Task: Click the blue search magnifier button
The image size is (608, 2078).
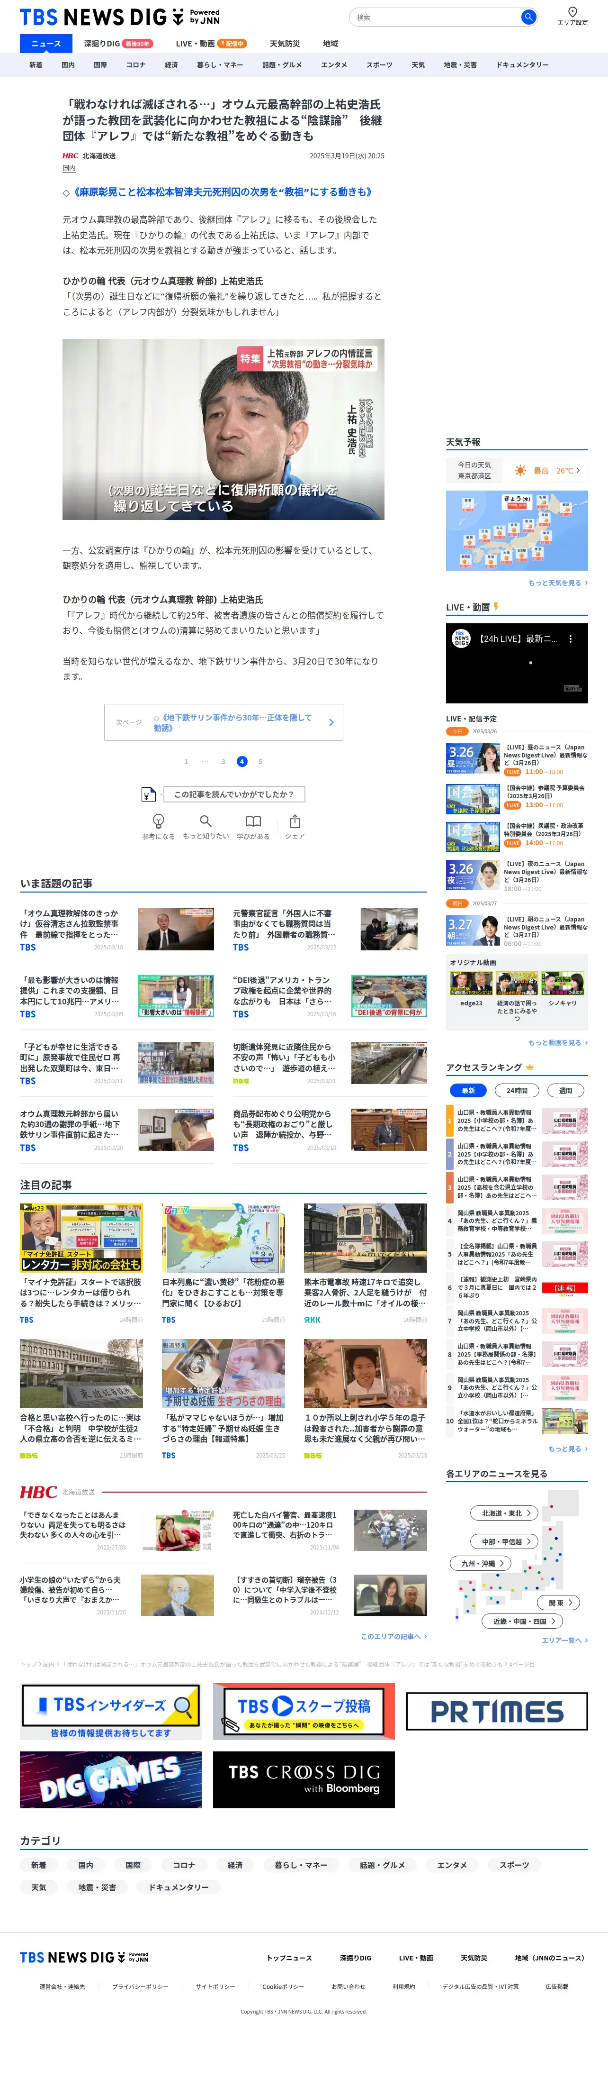Action: pyautogui.click(x=528, y=17)
